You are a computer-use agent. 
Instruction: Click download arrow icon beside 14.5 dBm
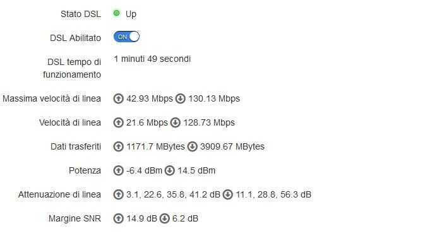pos(170,170)
